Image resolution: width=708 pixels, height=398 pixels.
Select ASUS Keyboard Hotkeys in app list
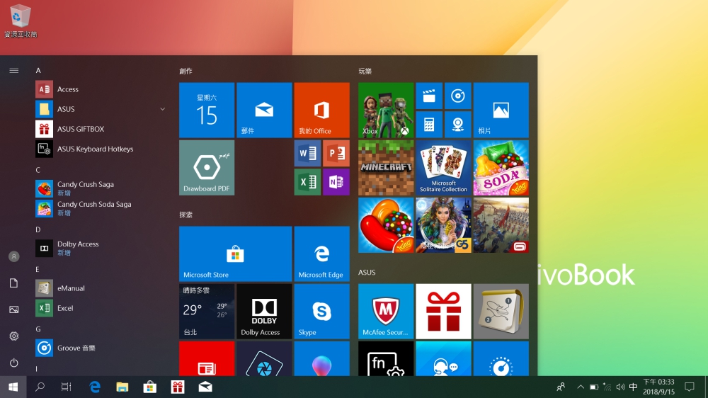point(95,149)
